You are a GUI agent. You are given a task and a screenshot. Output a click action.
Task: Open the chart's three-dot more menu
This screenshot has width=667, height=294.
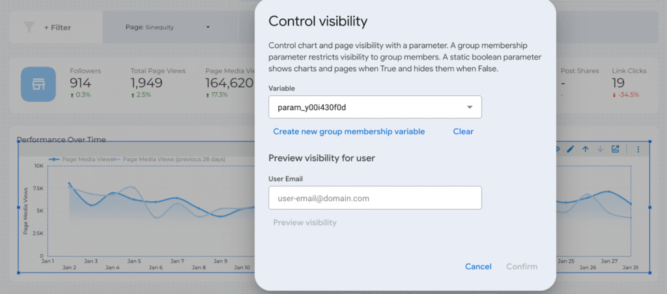point(638,149)
